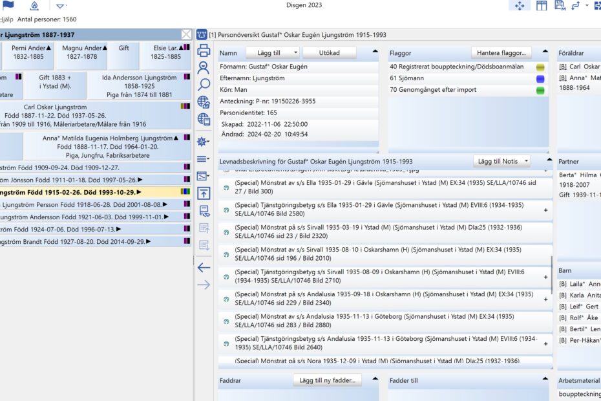Click the four-way move arrows icon at top

(520, 6)
